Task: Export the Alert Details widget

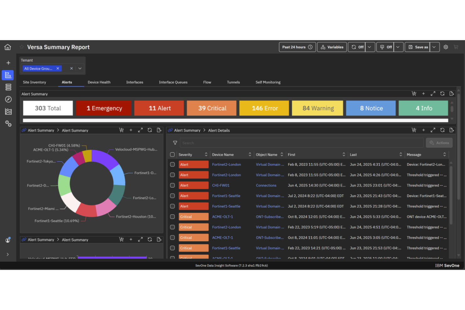Action: click(x=452, y=130)
